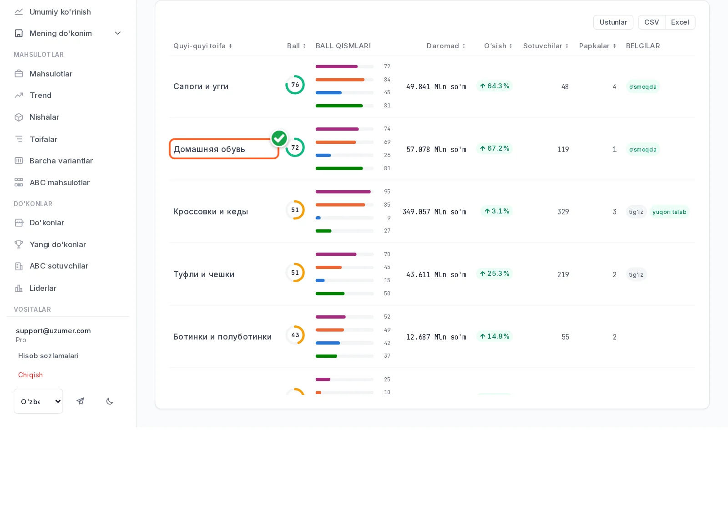Open the Домашняя обувь category
This screenshot has height=512, width=728.
[x=209, y=149]
